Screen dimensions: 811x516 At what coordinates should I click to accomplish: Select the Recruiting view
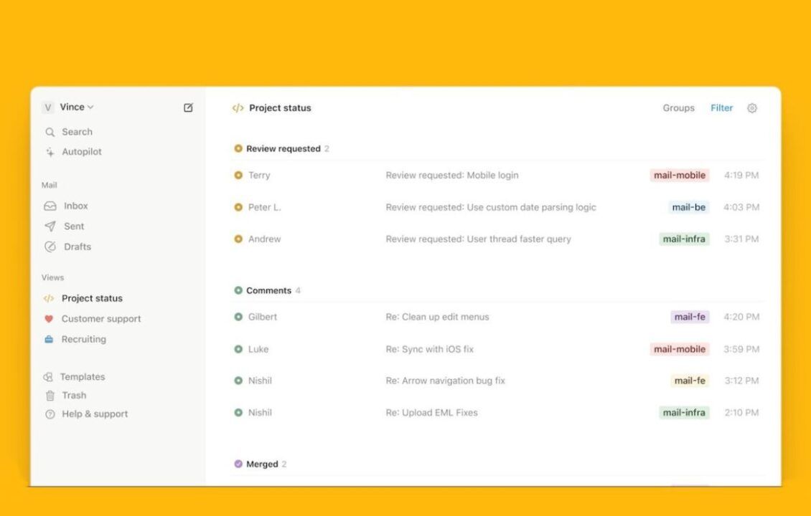[x=83, y=339]
